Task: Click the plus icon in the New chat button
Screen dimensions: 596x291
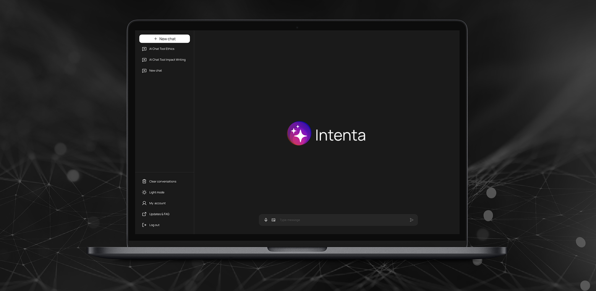Action: (x=155, y=39)
